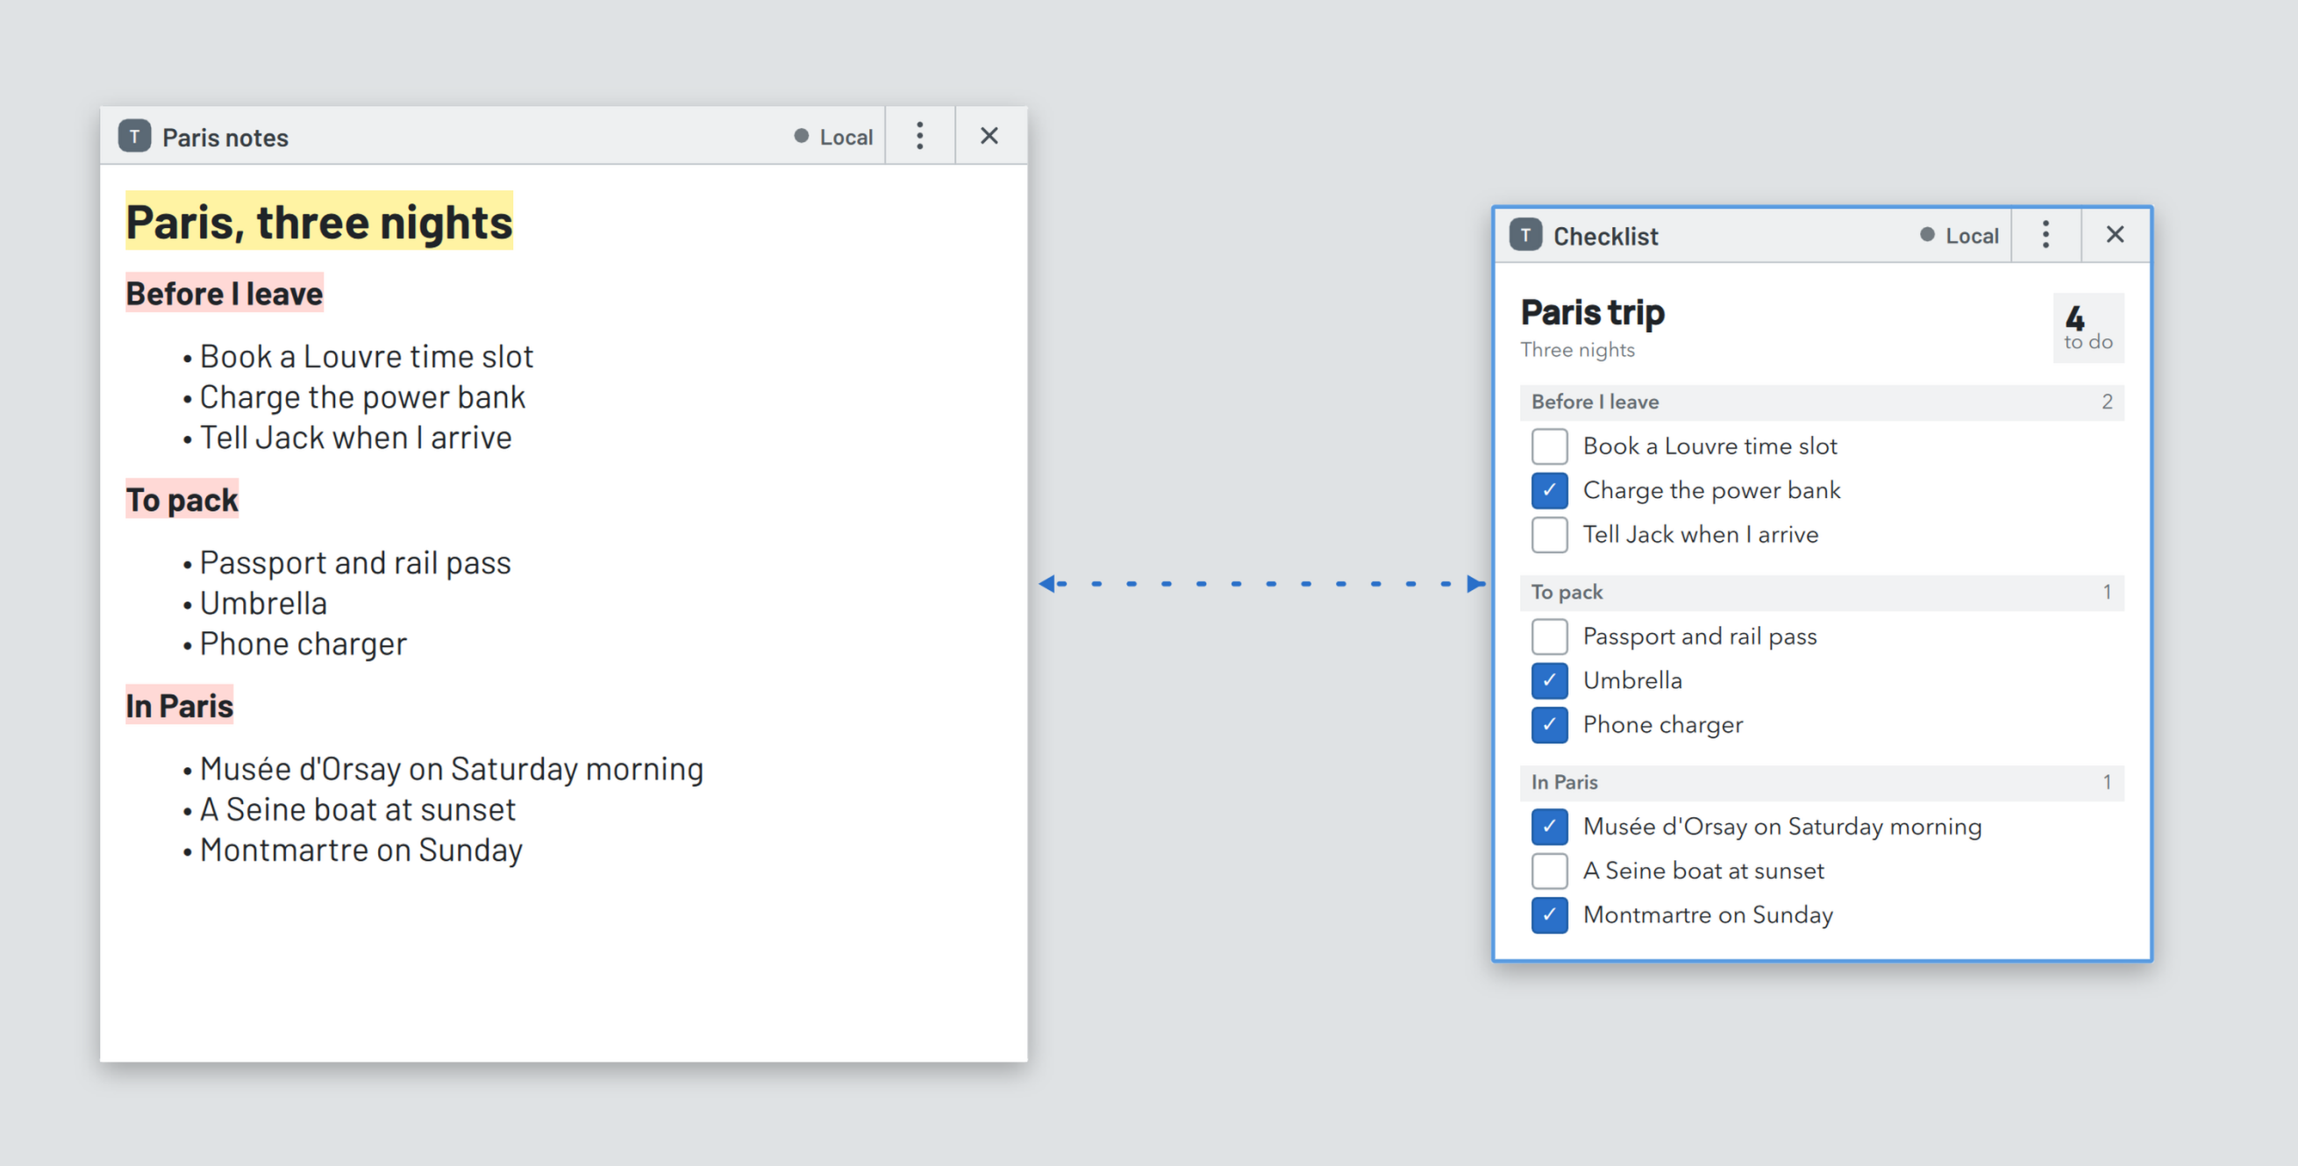Click the In Paris section header in Checklist
2298x1166 pixels.
click(1822, 783)
